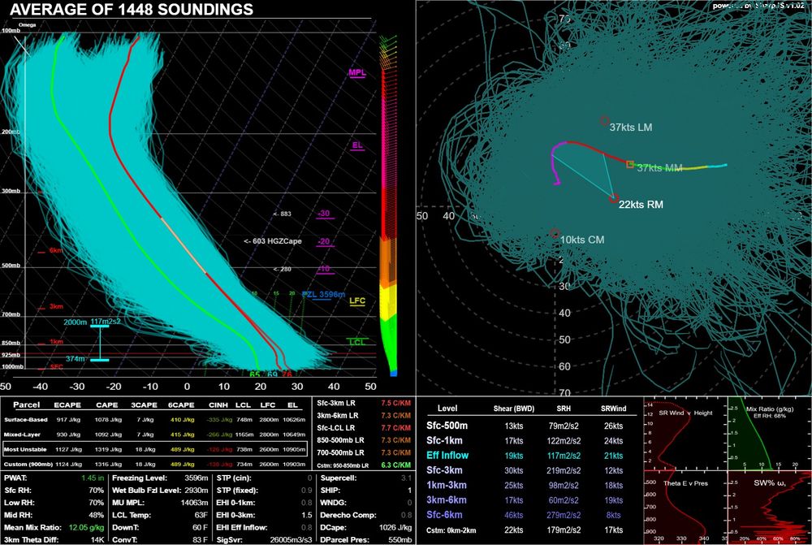Click the Cstm lapse rate value 6.3 C/KM
Viewport: 812px width, 545px height.
click(395, 465)
